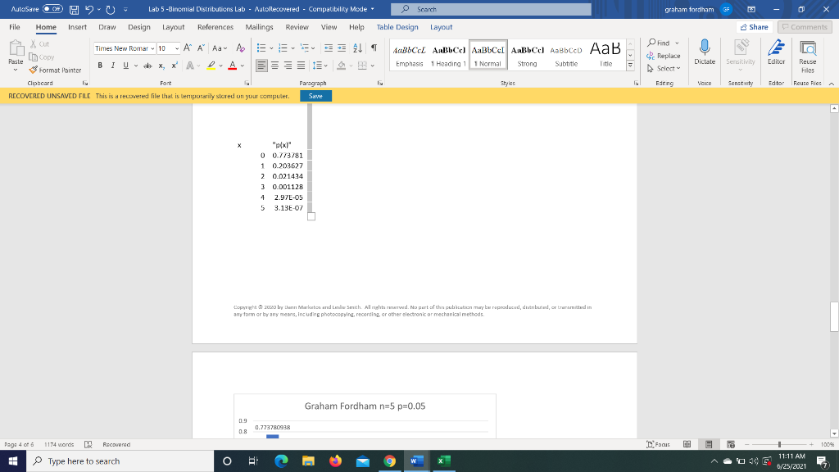Clear all formatting with Clear Formatting icon
Screen dimensions: 839x472
pyautogui.click(x=240, y=49)
